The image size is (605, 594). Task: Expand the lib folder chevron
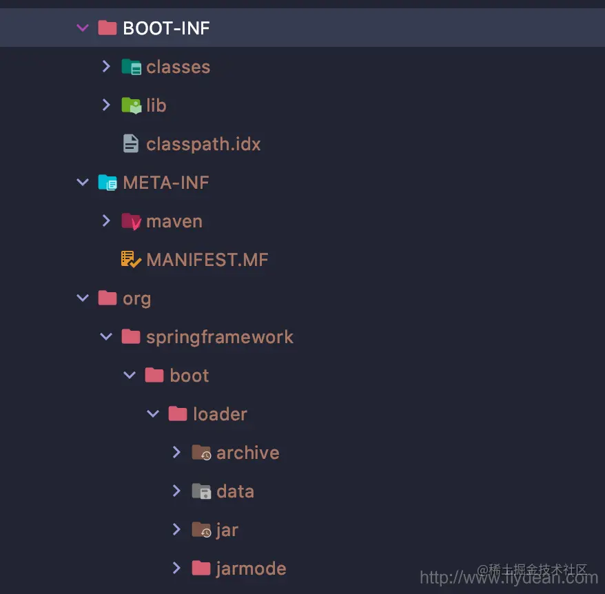[106, 105]
